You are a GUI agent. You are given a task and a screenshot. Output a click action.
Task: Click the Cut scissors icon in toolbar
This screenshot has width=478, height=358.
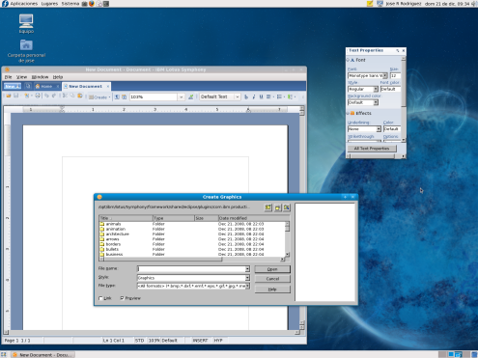pos(65,96)
